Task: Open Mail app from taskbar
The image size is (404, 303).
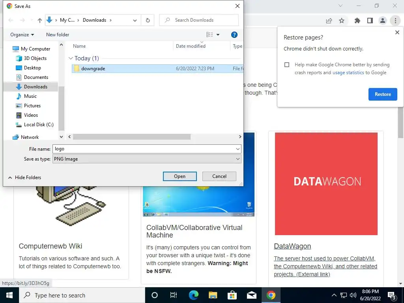Action: 251,295
